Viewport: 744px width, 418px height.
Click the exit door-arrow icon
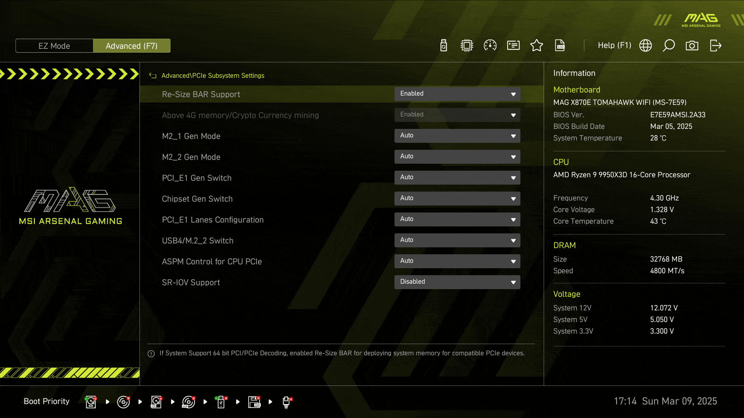coord(716,46)
